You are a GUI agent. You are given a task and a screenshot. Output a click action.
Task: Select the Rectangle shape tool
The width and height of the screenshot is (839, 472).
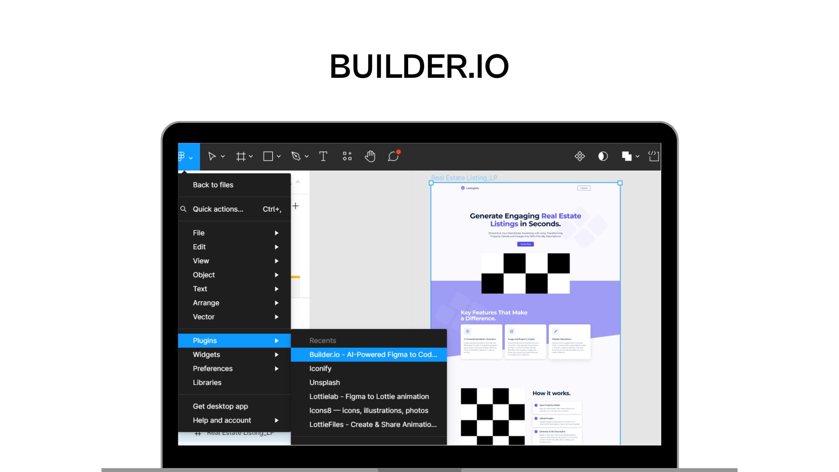pos(268,156)
